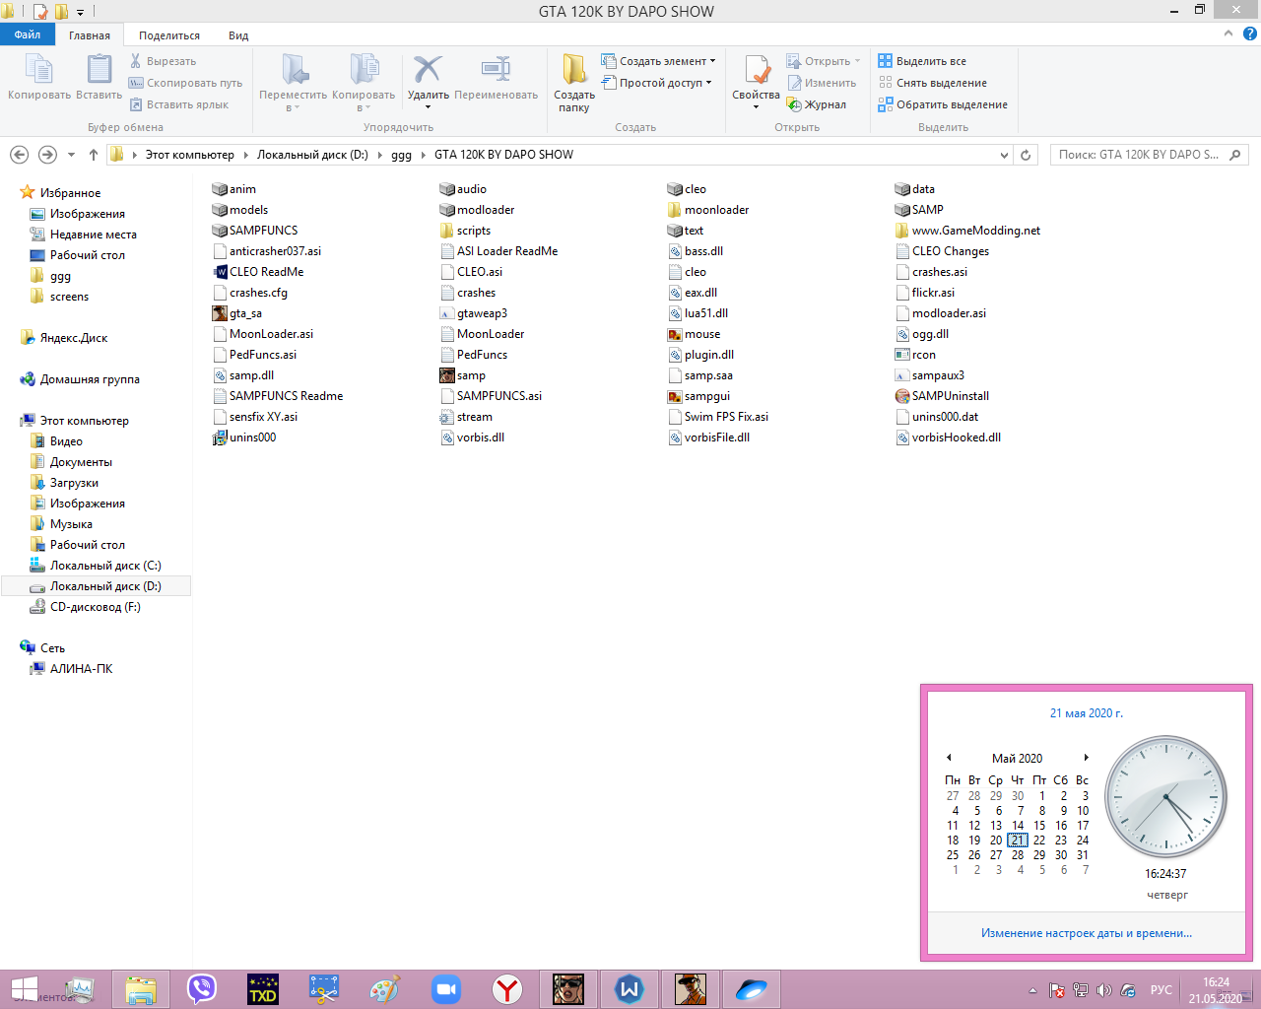Open the Zoom taskbar icon

[x=446, y=988]
